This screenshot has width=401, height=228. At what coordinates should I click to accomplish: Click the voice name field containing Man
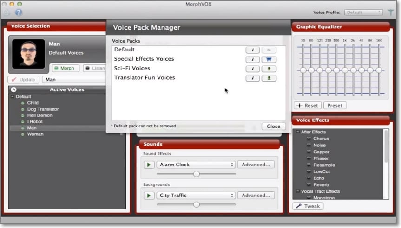[x=74, y=80]
